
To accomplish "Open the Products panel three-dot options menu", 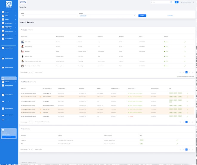I will tap(193, 30).
